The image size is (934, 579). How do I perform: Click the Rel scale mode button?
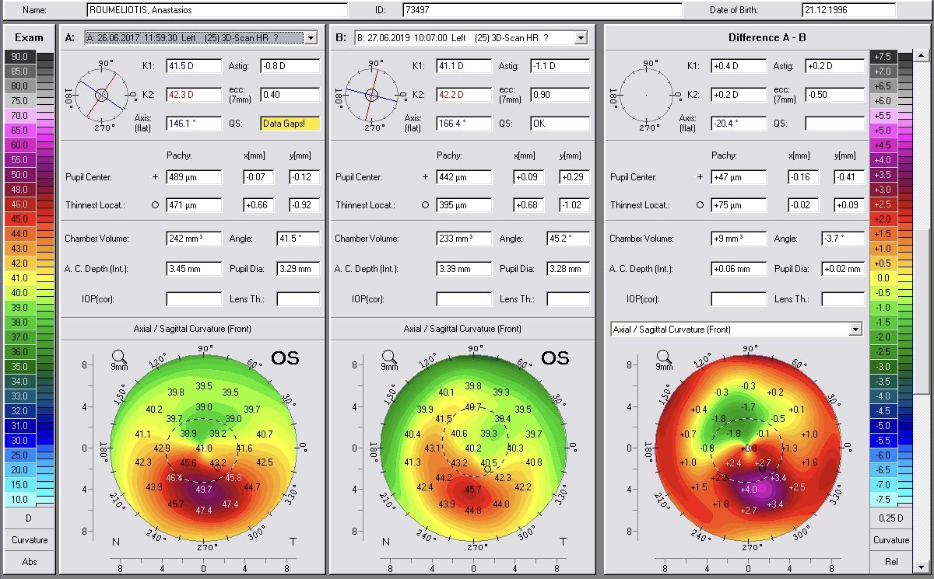[891, 561]
